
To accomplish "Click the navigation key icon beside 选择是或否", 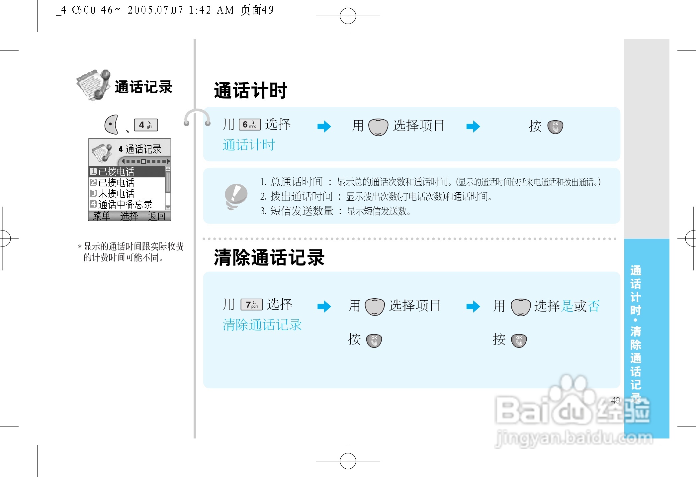I will [520, 307].
